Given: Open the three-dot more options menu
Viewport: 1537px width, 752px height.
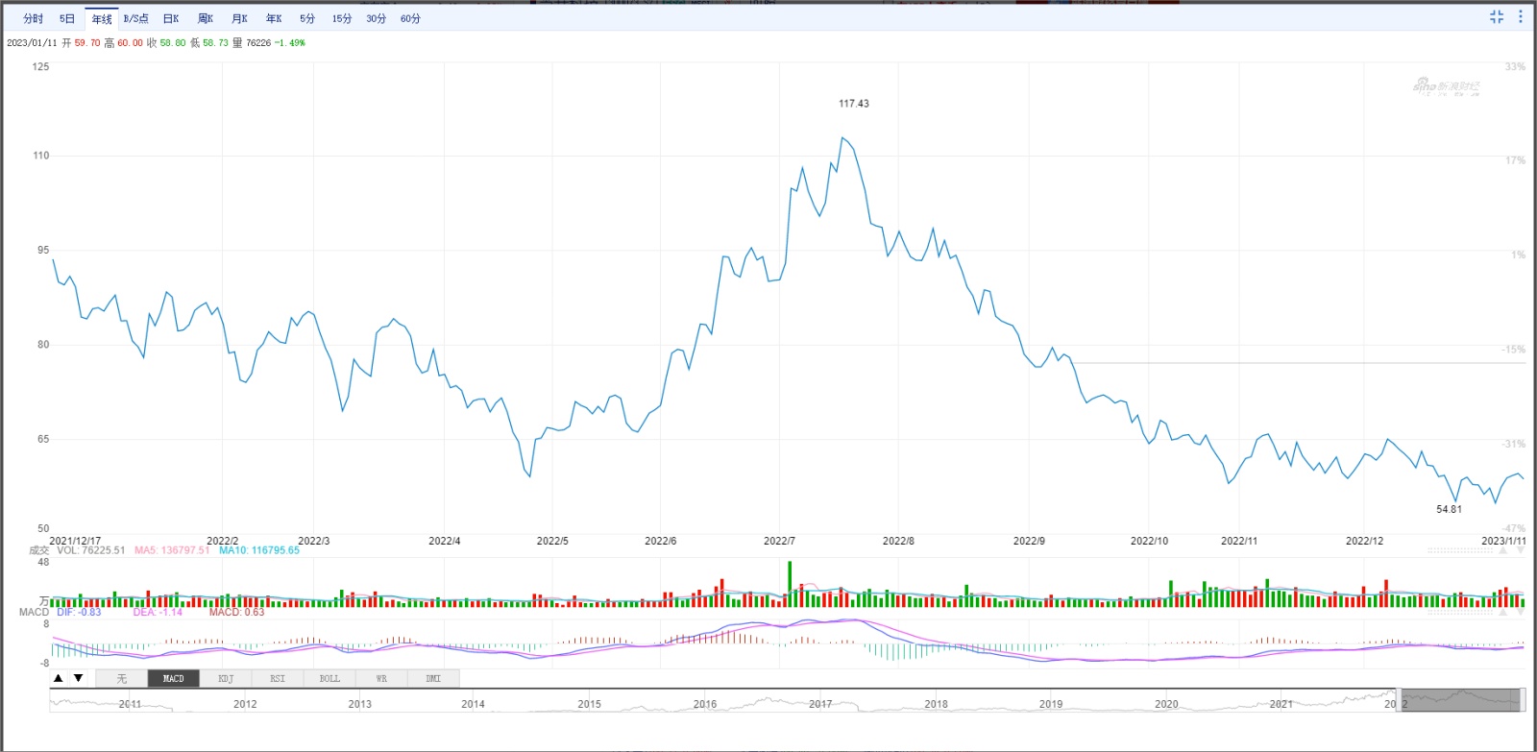Looking at the screenshot, I should pos(1520,17).
